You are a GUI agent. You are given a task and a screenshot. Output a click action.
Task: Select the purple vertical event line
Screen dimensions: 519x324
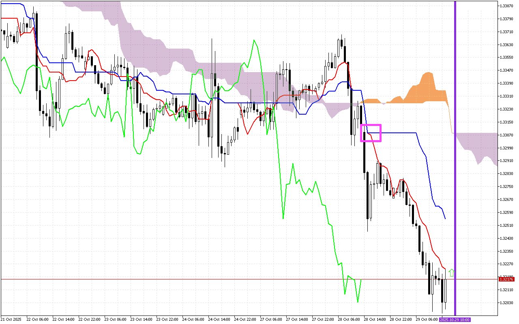coord(455,162)
